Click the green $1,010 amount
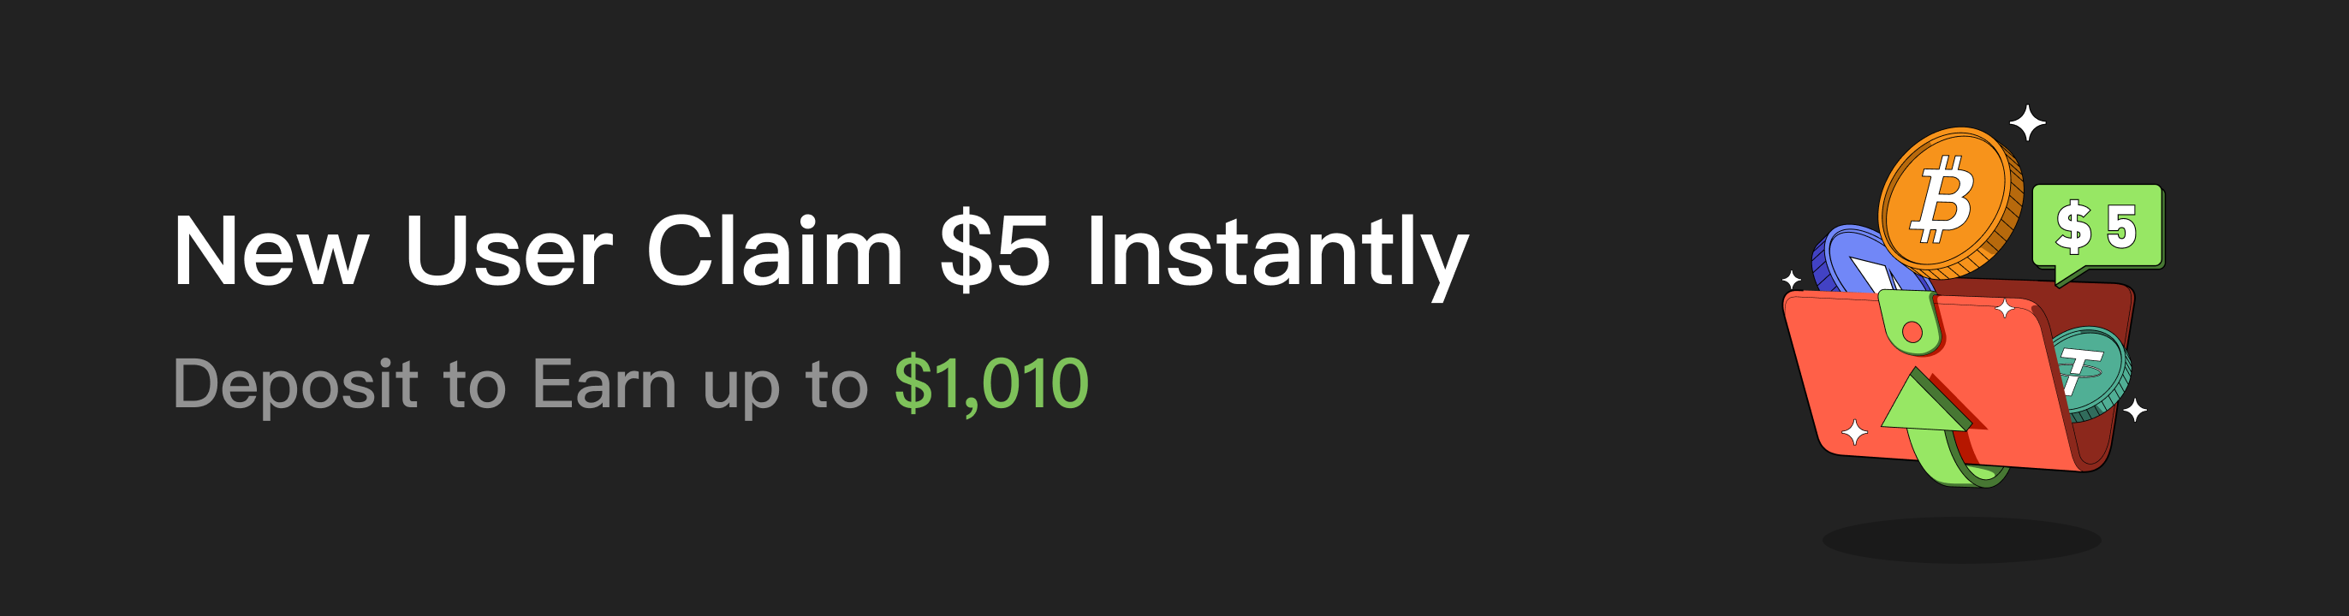Image resolution: width=2349 pixels, height=616 pixels. click(x=991, y=383)
